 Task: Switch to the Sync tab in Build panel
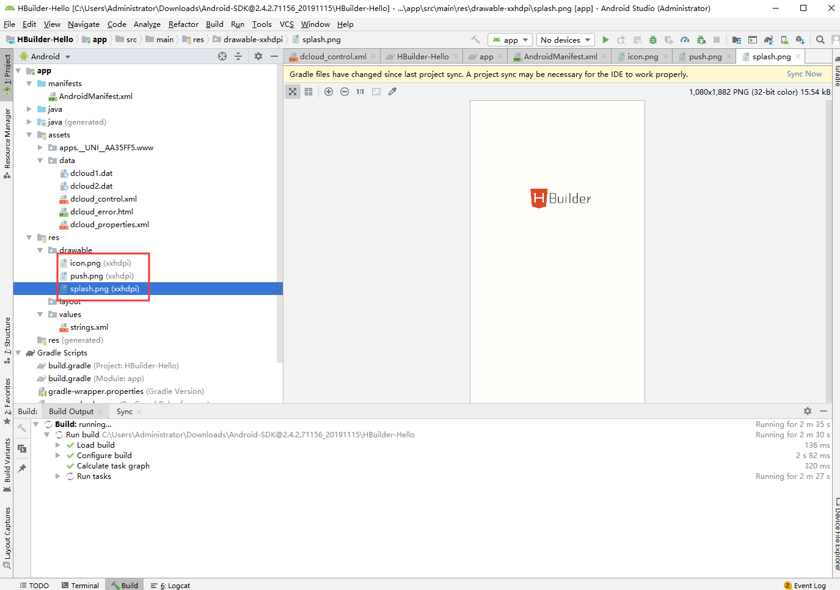click(125, 411)
